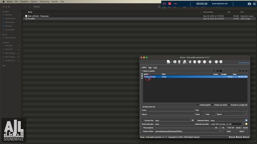The image size is (257, 144).
Task: Click the Year text field
Action: point(213,114)
